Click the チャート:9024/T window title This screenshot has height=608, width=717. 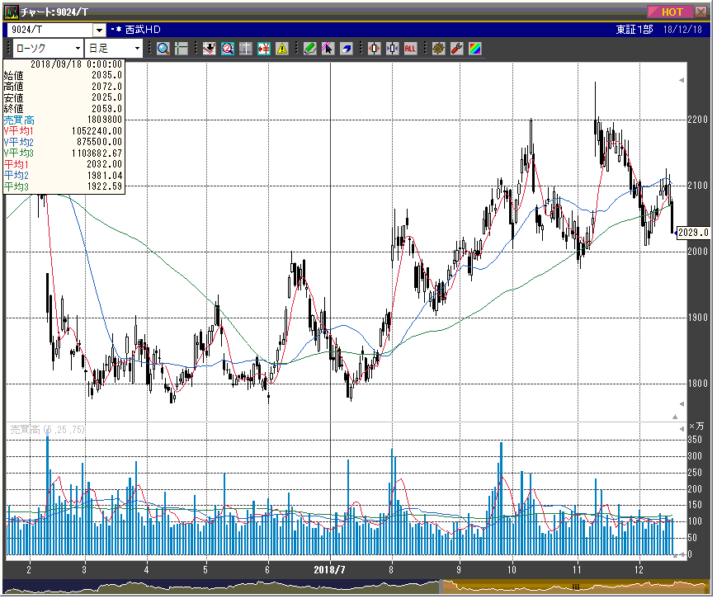54,12
